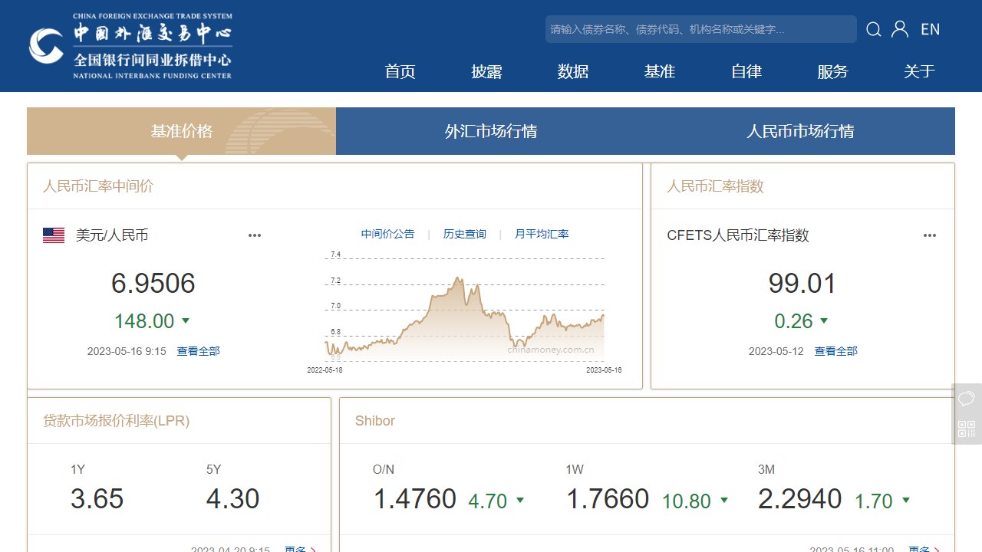Open the 基准 menu item

point(659,71)
